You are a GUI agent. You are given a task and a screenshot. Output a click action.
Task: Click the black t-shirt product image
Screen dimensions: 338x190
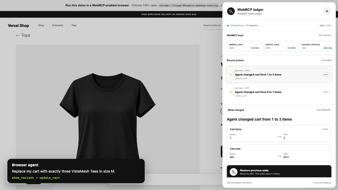coord(108,116)
